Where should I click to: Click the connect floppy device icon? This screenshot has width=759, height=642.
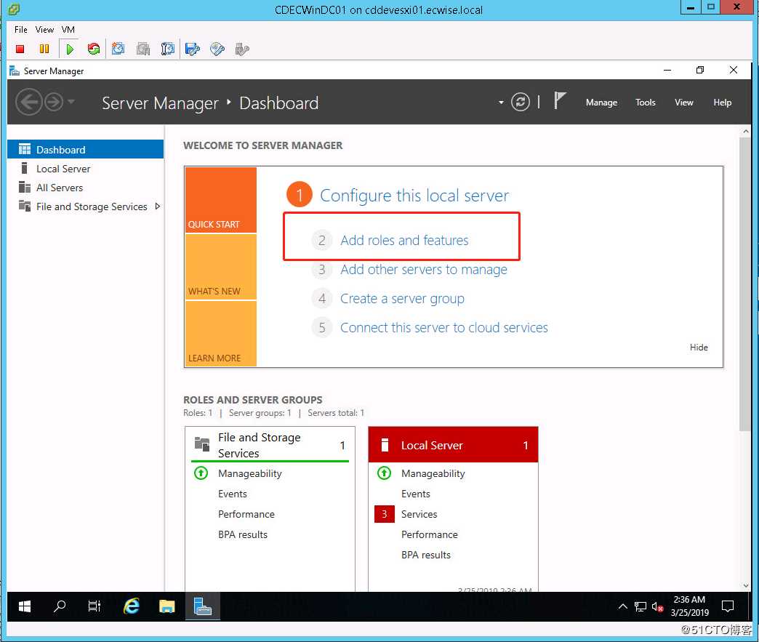tap(192, 49)
